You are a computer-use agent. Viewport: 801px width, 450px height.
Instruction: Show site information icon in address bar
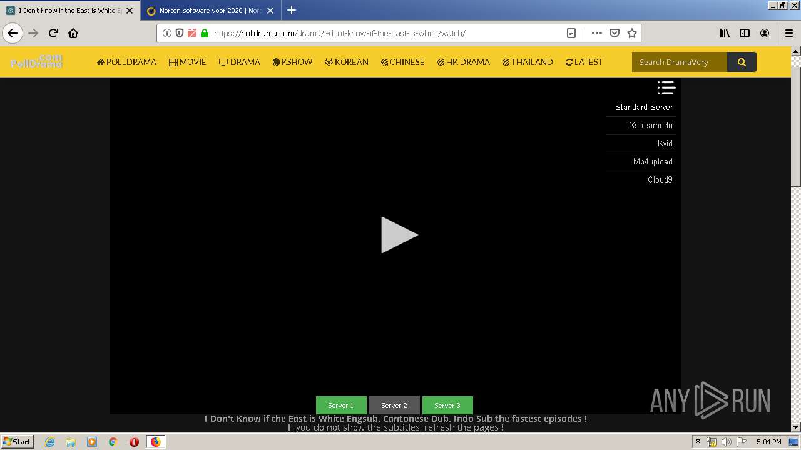pos(167,33)
